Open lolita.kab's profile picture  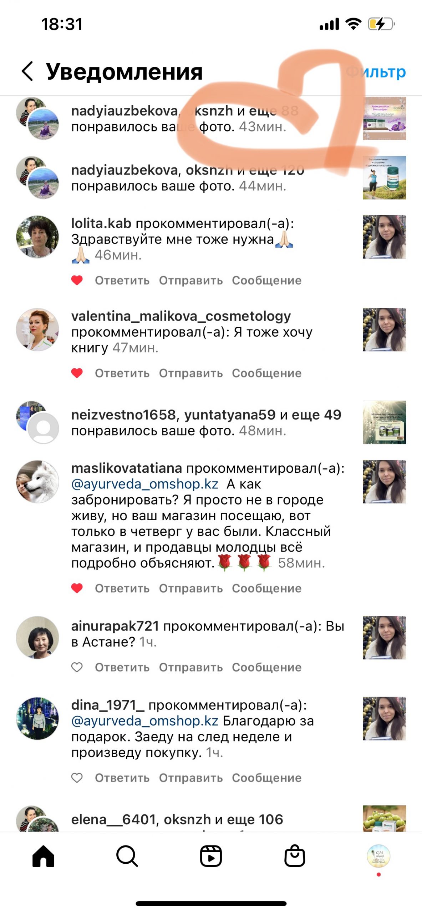click(37, 236)
